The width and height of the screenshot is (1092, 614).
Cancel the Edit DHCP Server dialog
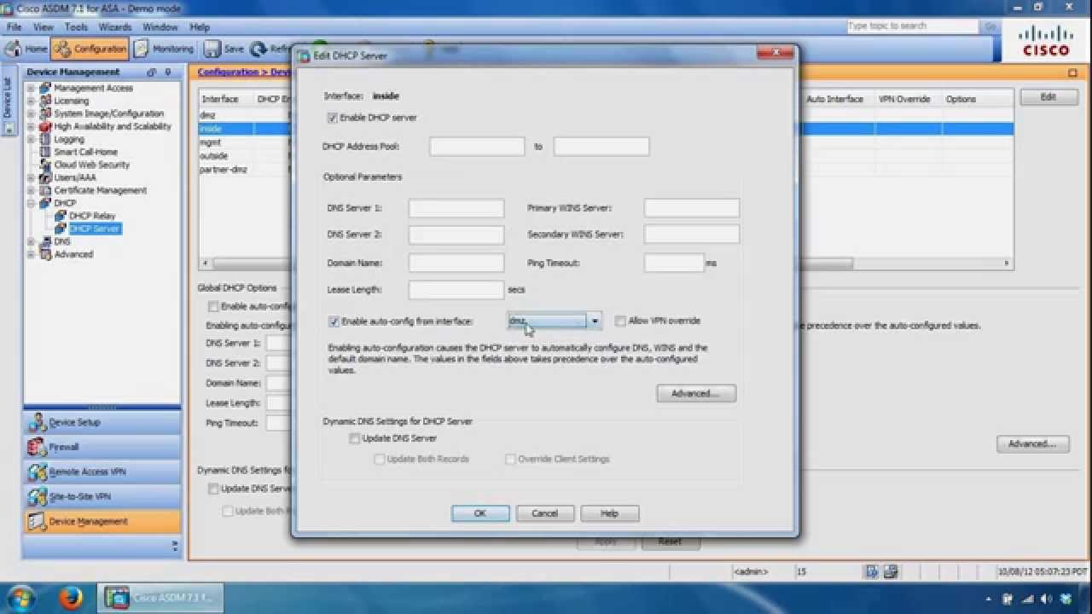pyautogui.click(x=544, y=513)
